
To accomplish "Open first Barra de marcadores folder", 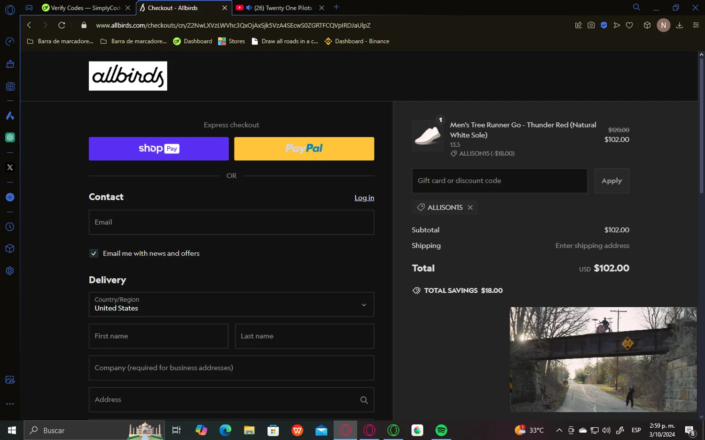I will [x=60, y=41].
